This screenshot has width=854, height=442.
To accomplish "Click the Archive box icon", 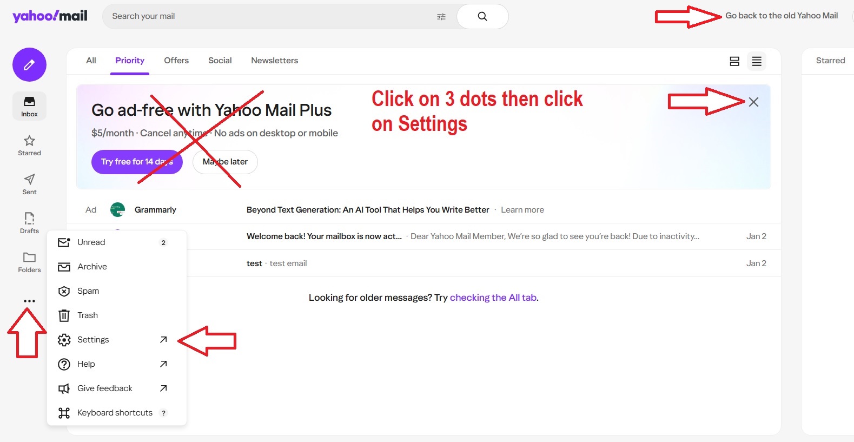I will (x=64, y=267).
